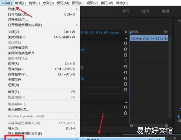This screenshot has width=181, height=140.
Task: Expand 导入最近使用的文件(F) submenu arrow
Action: click(77, 134)
